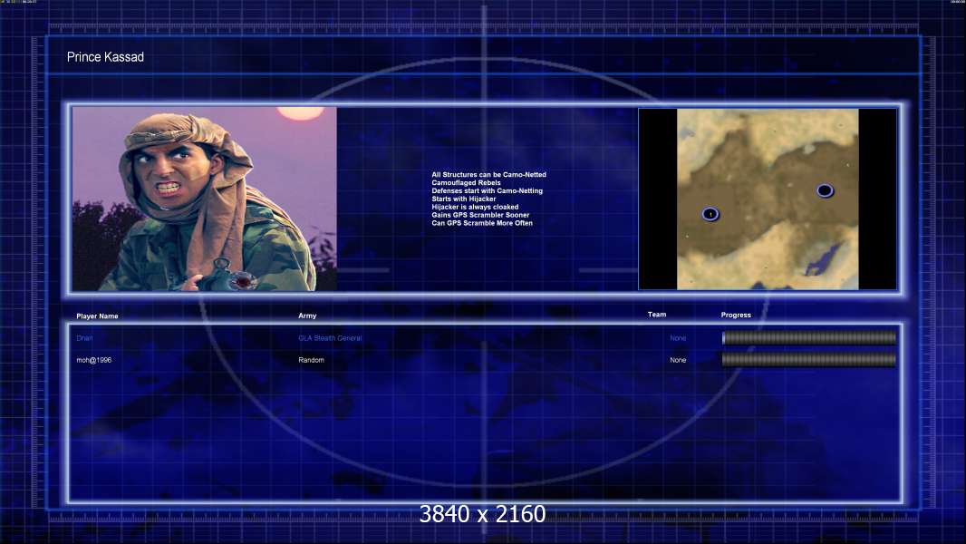
Task: Click 'Can GPS Scramble More Often' line
Action: click(x=482, y=222)
